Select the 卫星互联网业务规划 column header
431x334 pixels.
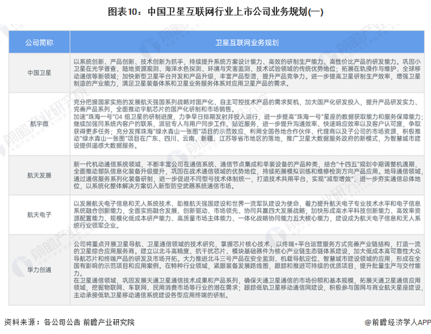click(x=247, y=43)
